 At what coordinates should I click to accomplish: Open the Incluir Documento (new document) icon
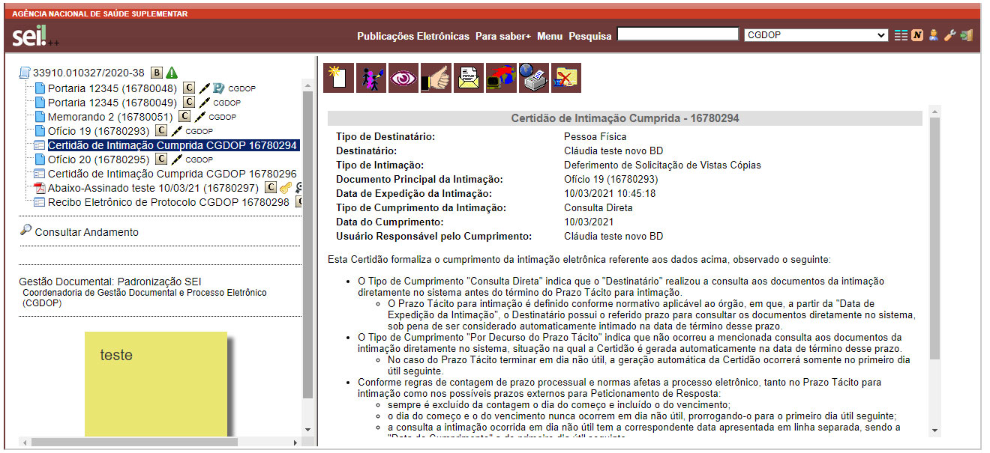point(337,77)
